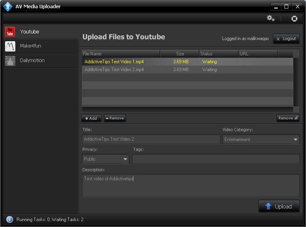This screenshot has width=306, height=227.
Task: Click the Title input field
Action: click(151, 139)
